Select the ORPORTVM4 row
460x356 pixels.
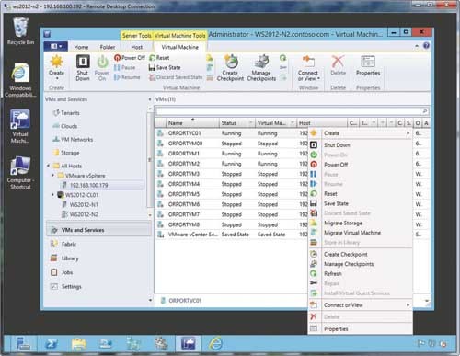(x=231, y=184)
